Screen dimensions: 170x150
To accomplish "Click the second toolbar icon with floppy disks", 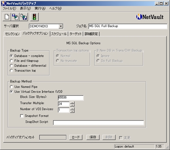I will [x=15, y=17].
